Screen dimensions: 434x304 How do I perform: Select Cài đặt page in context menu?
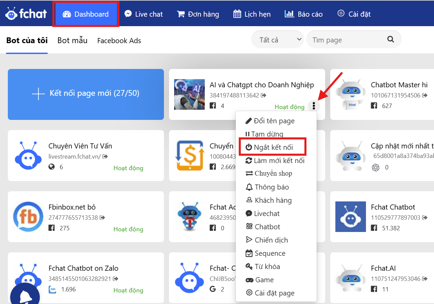click(x=270, y=293)
